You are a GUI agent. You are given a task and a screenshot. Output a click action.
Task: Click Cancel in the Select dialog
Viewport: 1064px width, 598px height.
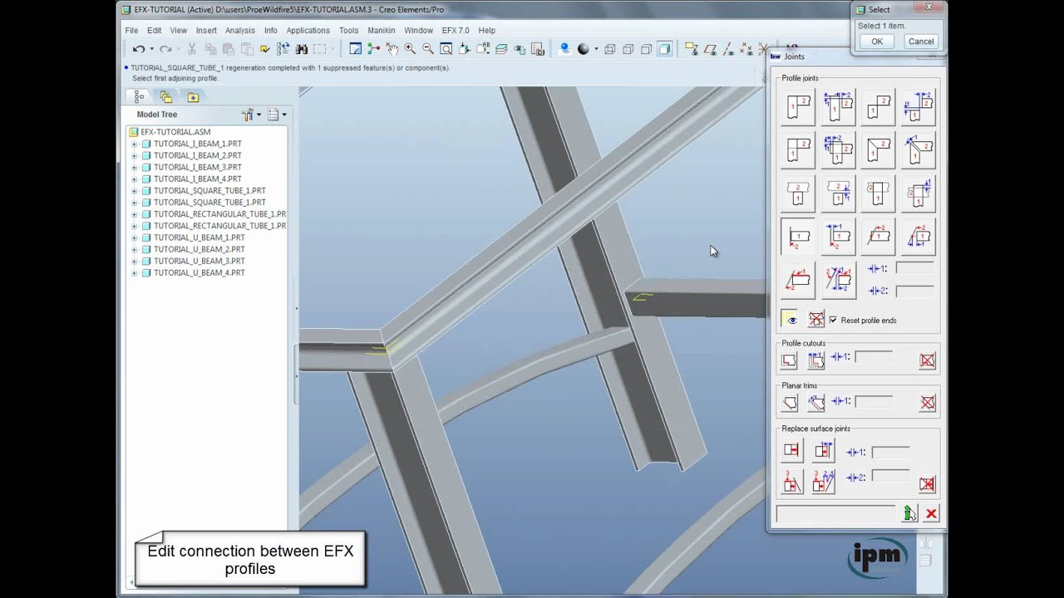click(x=921, y=42)
